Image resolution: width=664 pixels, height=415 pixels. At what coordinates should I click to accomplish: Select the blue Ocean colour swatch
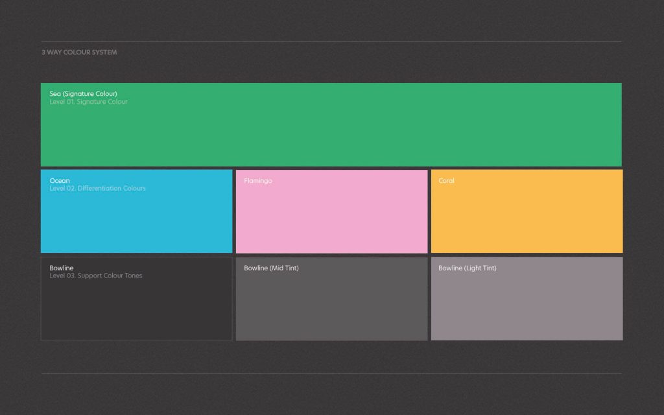136,211
